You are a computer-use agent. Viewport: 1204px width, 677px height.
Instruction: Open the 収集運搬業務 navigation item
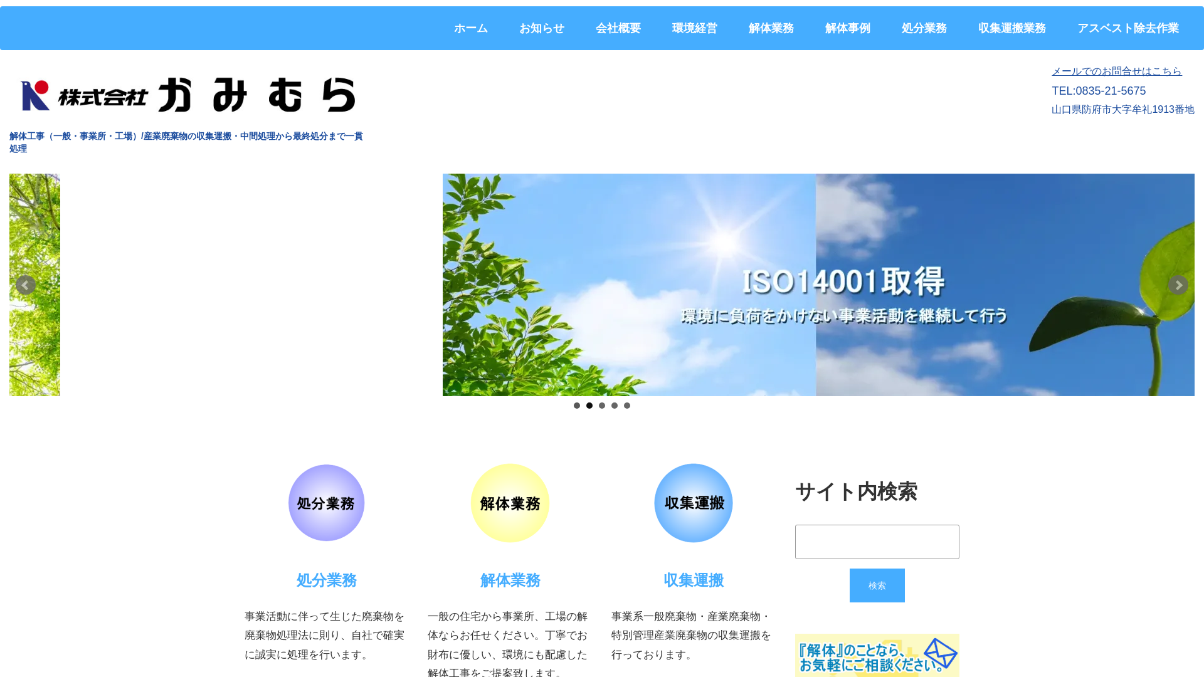coord(1011,28)
